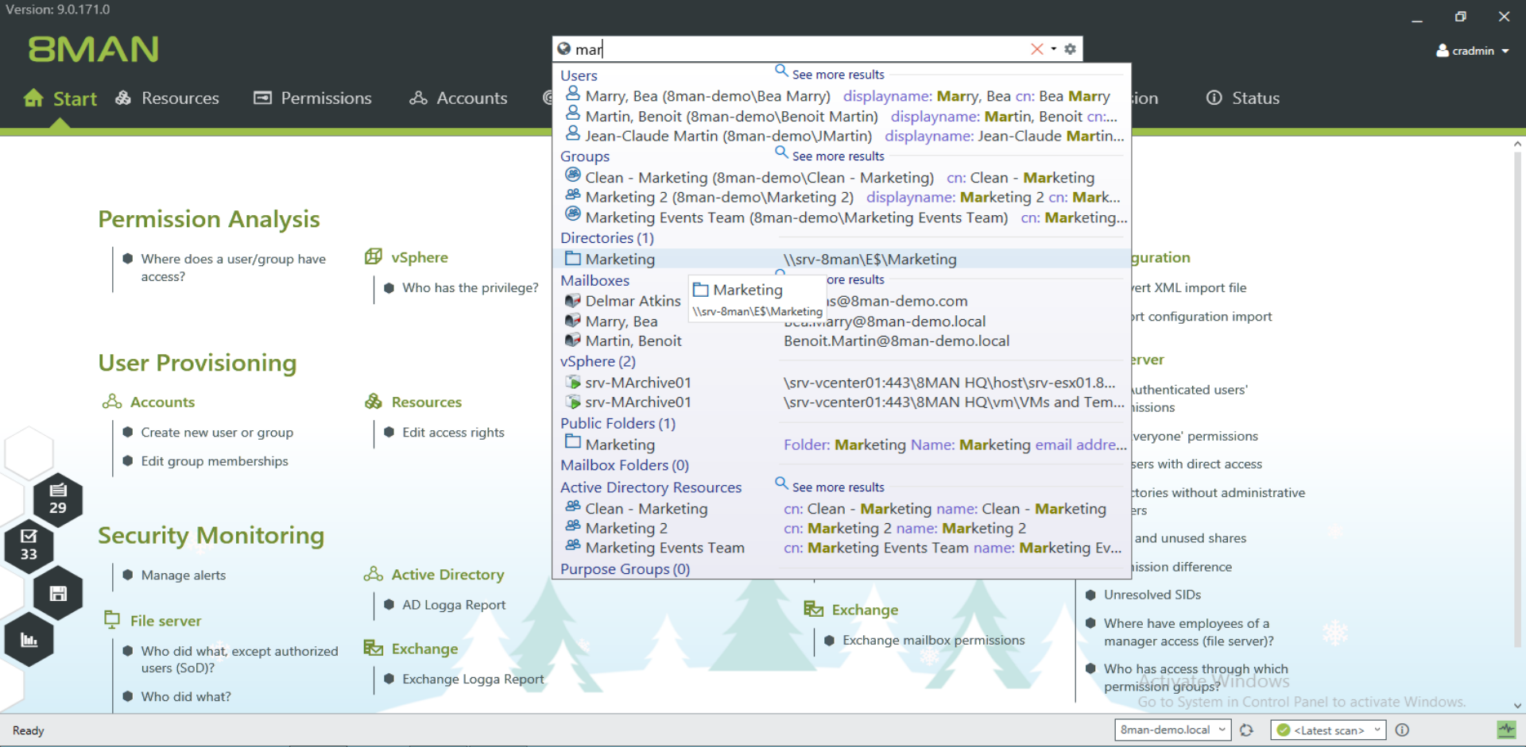Select the Marry, Bea mailbox entry
The width and height of the screenshot is (1526, 747).
coord(841,322)
